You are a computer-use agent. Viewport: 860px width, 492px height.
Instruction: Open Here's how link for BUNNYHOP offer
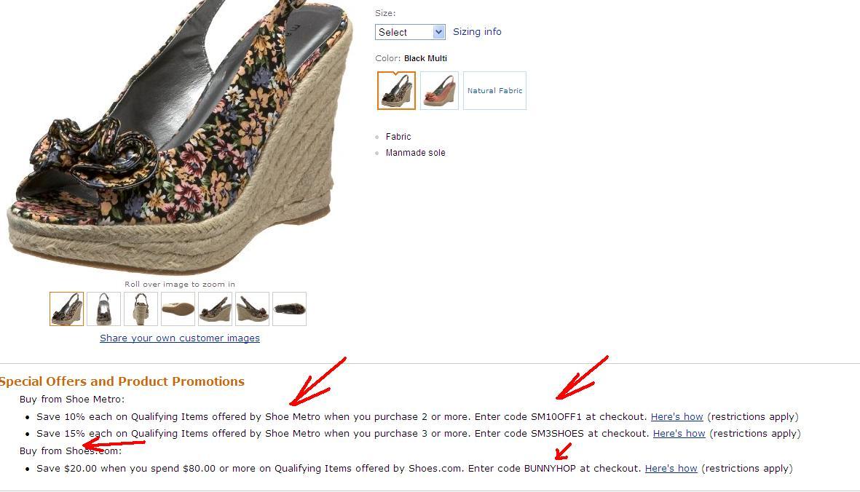[x=671, y=469]
